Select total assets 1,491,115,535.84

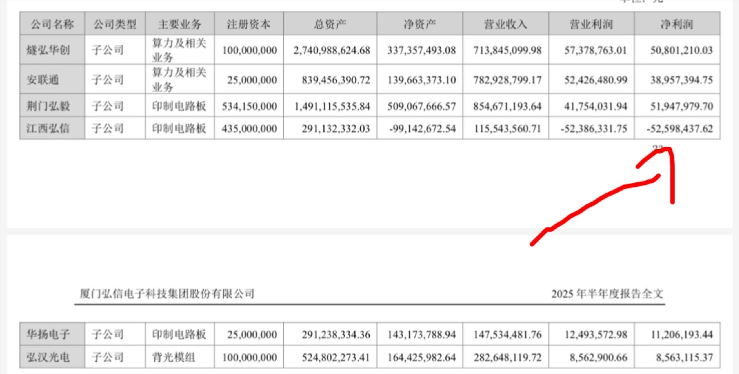pyautogui.click(x=331, y=106)
